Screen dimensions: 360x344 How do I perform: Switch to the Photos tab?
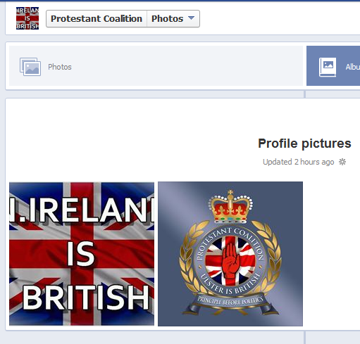[156, 66]
